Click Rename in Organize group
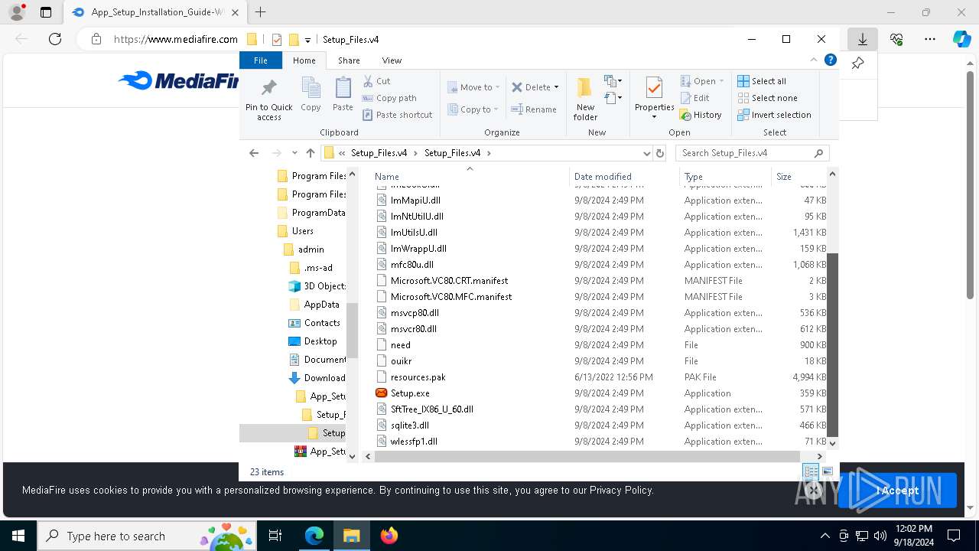The image size is (979, 551). 534,109
